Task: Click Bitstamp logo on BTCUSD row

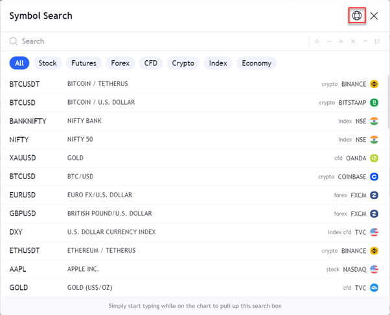Action: pyautogui.click(x=374, y=103)
